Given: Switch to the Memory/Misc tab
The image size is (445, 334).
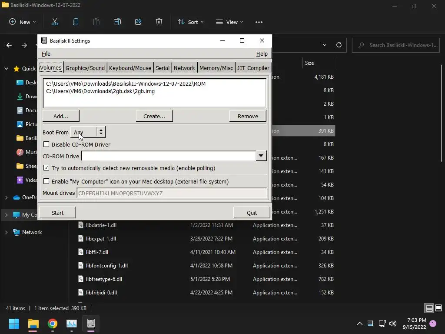Looking at the screenshot, I should click(x=216, y=68).
